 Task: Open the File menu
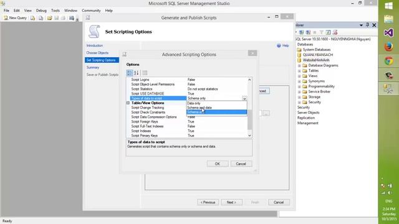click(6, 11)
